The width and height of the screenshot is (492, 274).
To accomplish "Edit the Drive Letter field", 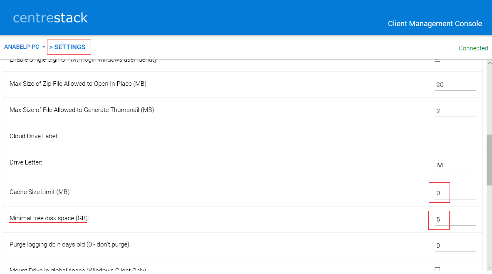I will click(x=455, y=165).
